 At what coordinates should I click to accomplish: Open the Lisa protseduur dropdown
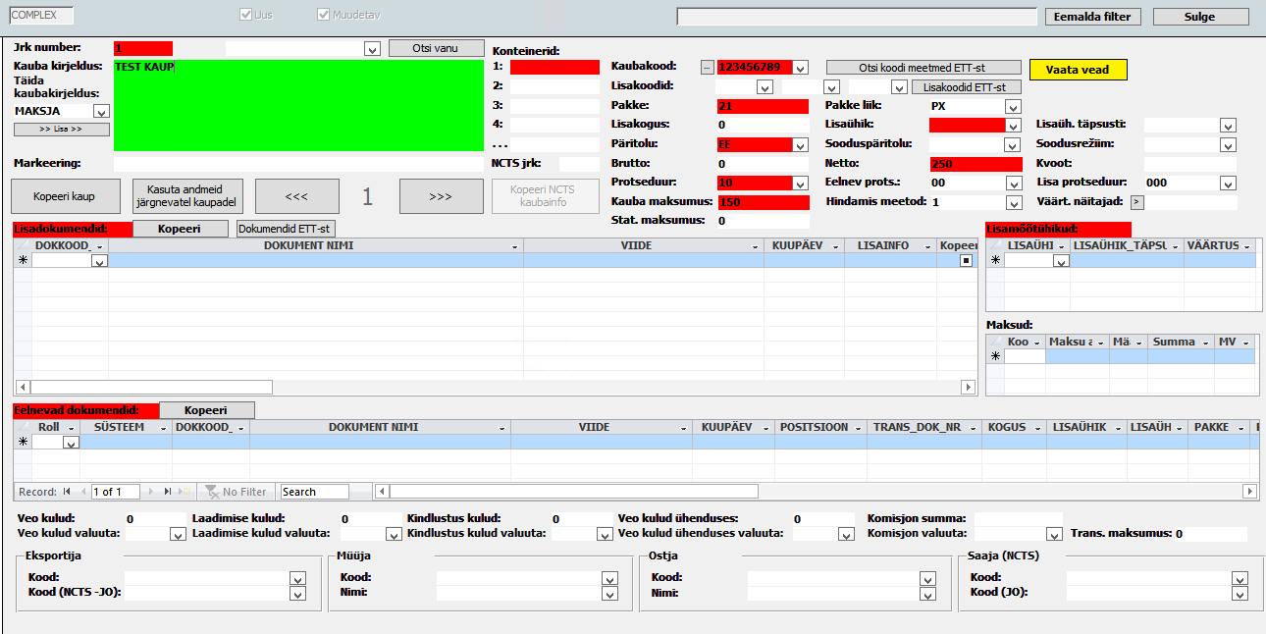pos(1227,183)
